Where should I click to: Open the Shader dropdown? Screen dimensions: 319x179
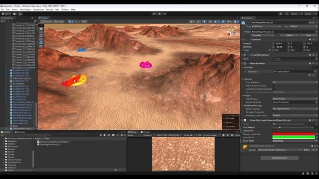click(280, 150)
